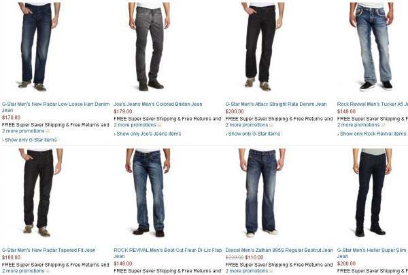This screenshot has height=275, width=408.
Task: Select the G-Star Heller Super Slim jeans image
Action: coord(372,192)
